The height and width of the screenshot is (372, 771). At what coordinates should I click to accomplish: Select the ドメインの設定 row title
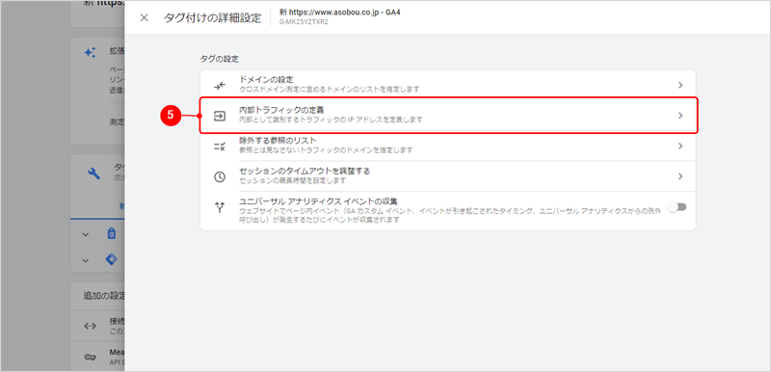click(x=266, y=80)
